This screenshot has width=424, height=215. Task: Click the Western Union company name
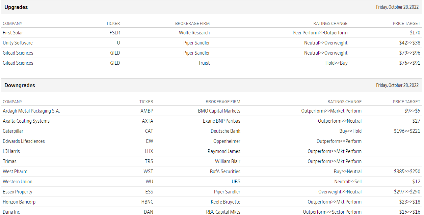tap(18, 182)
